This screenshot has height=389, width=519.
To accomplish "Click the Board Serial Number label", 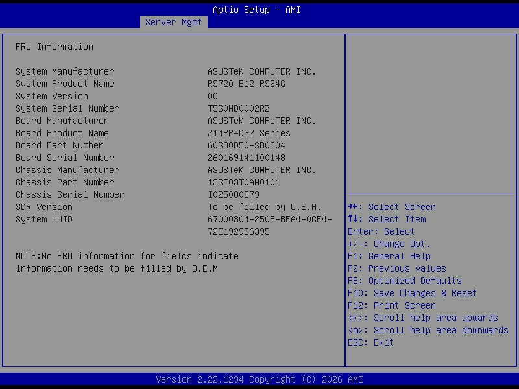I will [64, 158].
